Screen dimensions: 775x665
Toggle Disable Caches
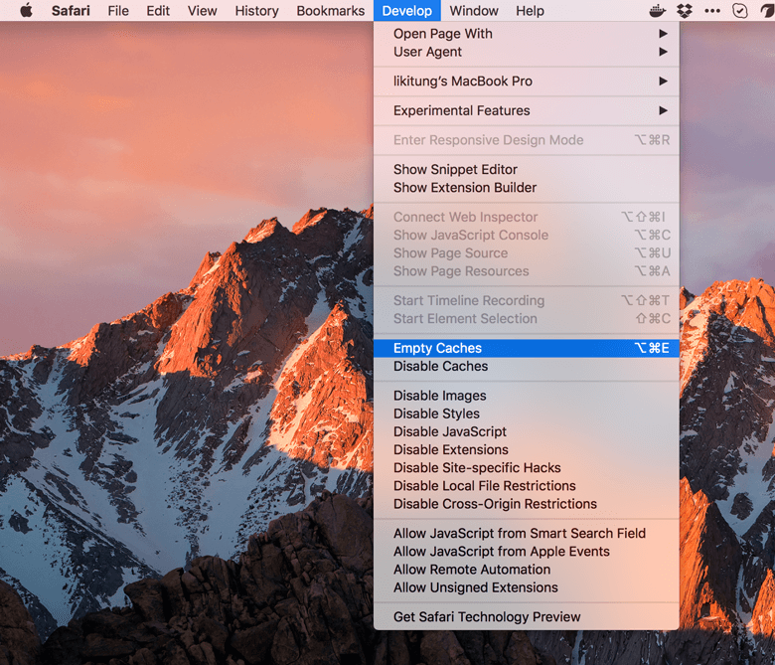(x=527, y=367)
